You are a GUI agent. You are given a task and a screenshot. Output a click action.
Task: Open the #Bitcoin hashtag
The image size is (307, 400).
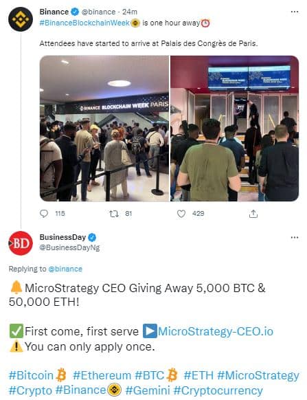pos(31,375)
